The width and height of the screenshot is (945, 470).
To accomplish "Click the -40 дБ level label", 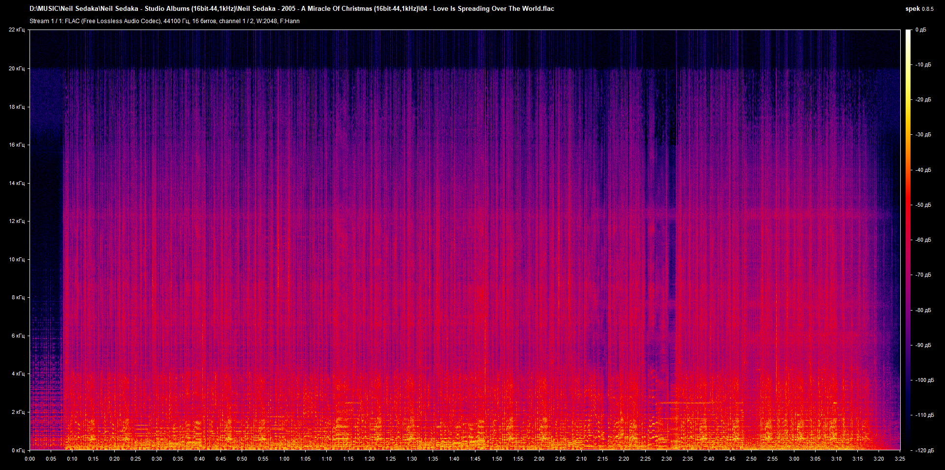I will pos(923,170).
